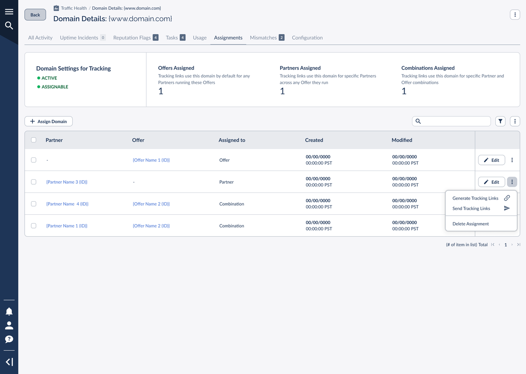Open the Uptime Incidents tab
Image resolution: width=526 pixels, height=374 pixels.
tap(83, 38)
